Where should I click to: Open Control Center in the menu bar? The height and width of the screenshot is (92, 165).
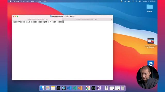[140, 1]
